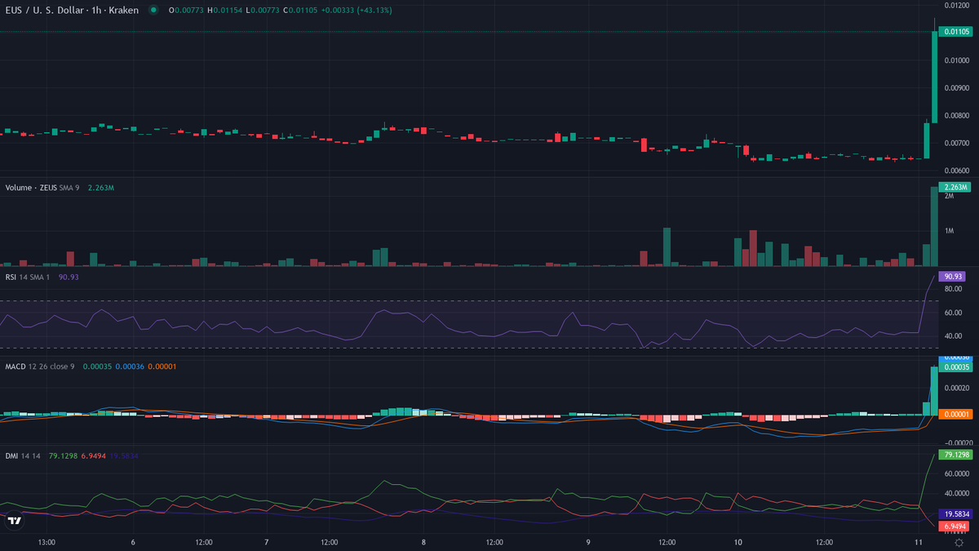Click the 1M volume axis tick
This screenshot has width=979, height=551.
pos(949,231)
